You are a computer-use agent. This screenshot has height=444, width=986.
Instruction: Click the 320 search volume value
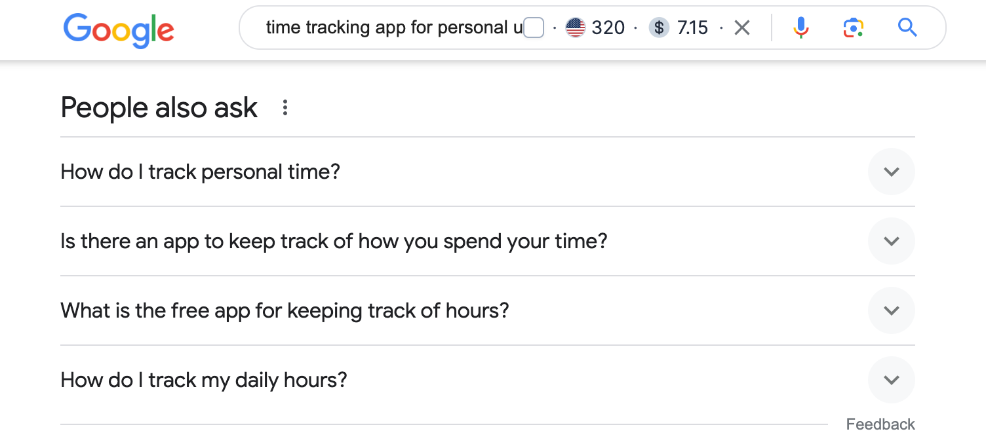pos(608,28)
